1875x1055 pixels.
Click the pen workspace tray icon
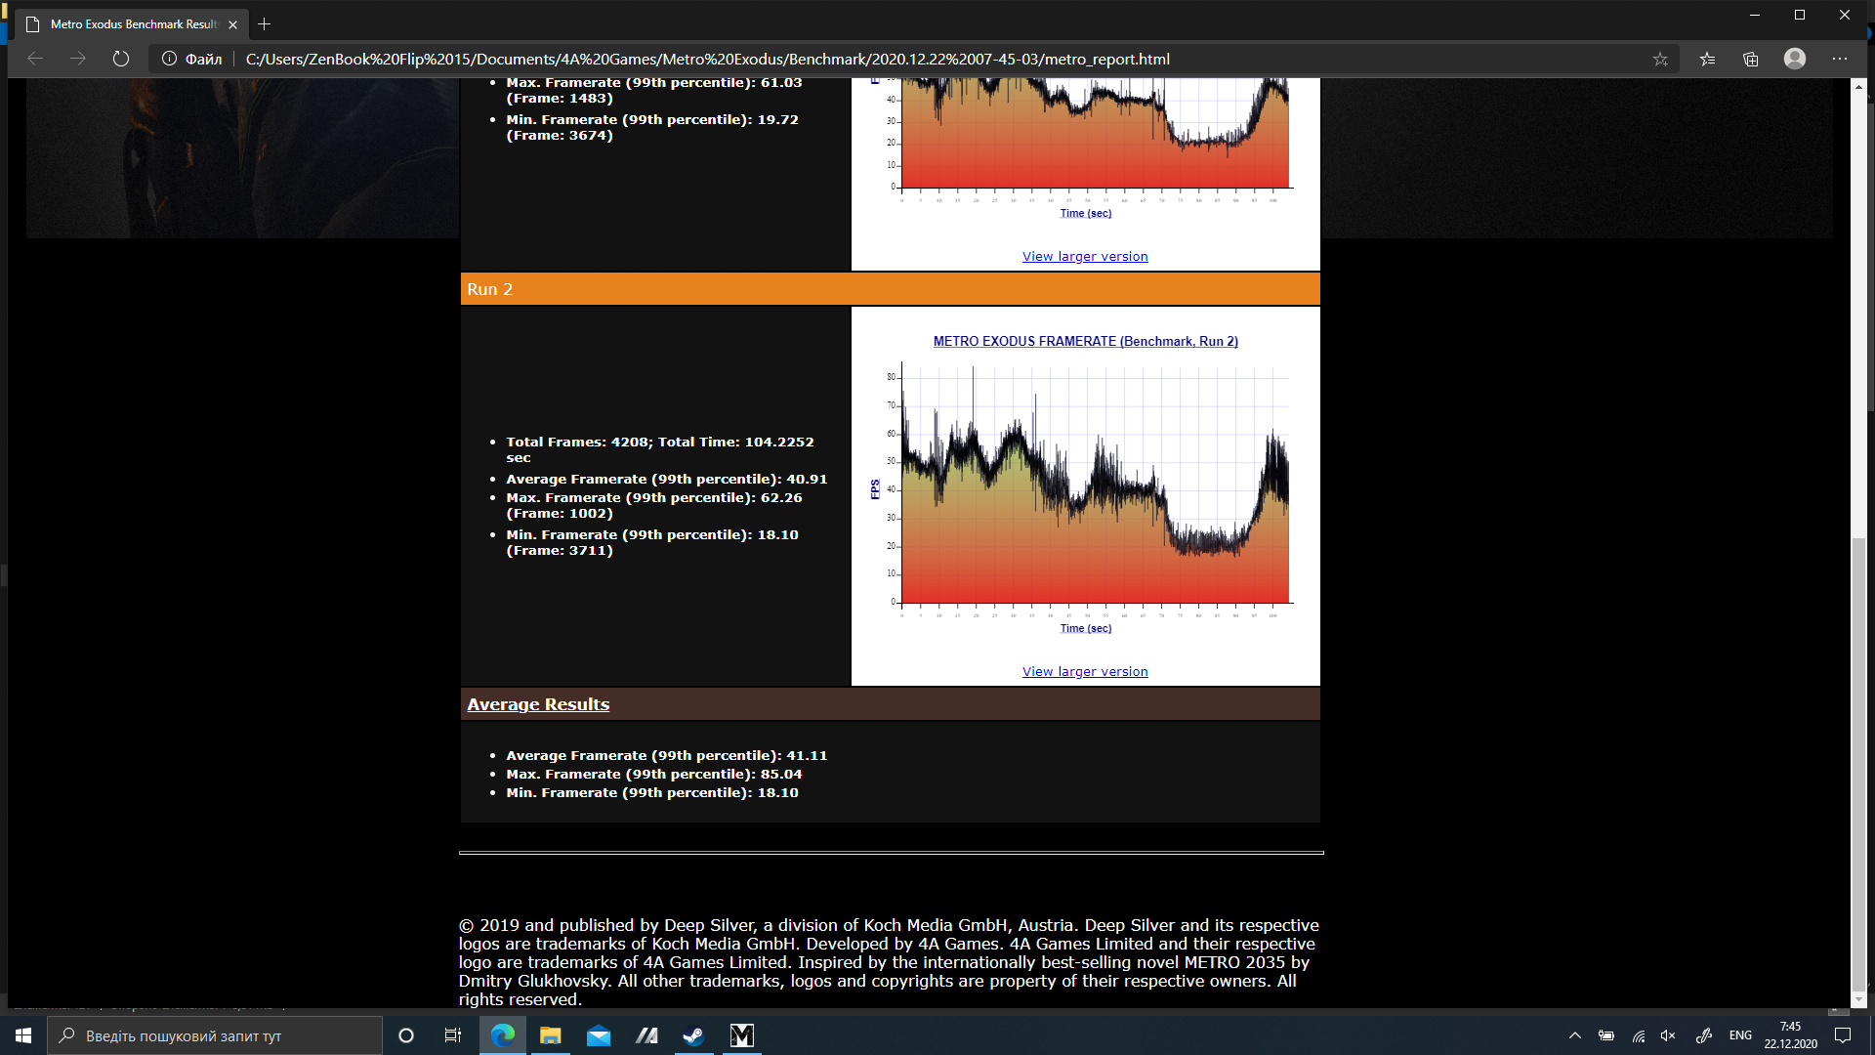(x=1704, y=1035)
